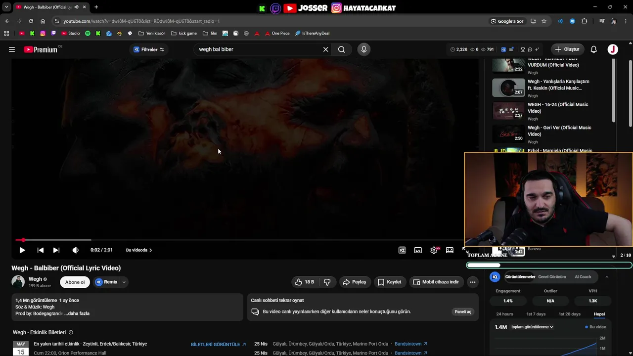Open Shazam extension icon
The image size is (633, 356).
click(572, 21)
